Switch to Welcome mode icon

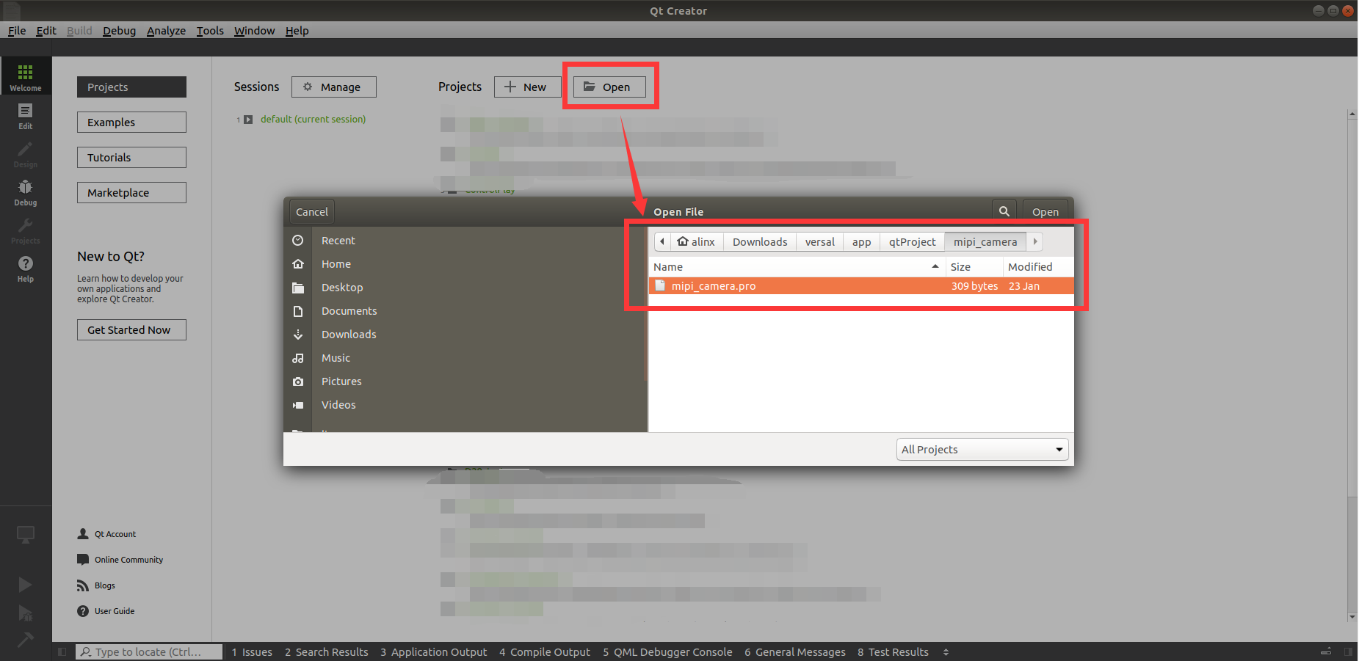click(x=26, y=76)
